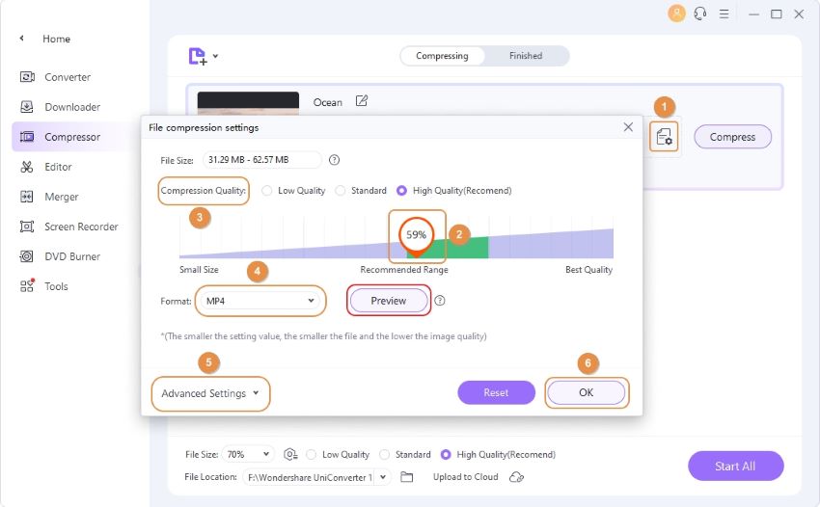The width and height of the screenshot is (820, 507).
Task: Switch to the Finished tab
Action: pyautogui.click(x=526, y=56)
